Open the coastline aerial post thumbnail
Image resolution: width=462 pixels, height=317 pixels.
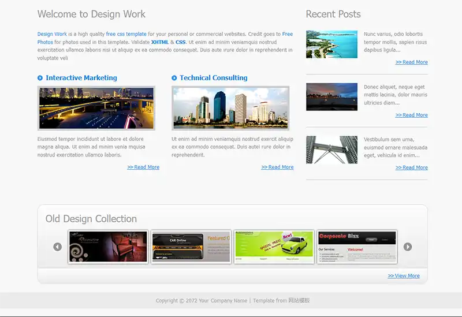coord(331,44)
